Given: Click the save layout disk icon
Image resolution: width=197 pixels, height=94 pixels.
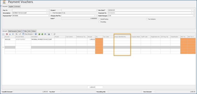Looking at the screenshot, I should click(49, 34).
